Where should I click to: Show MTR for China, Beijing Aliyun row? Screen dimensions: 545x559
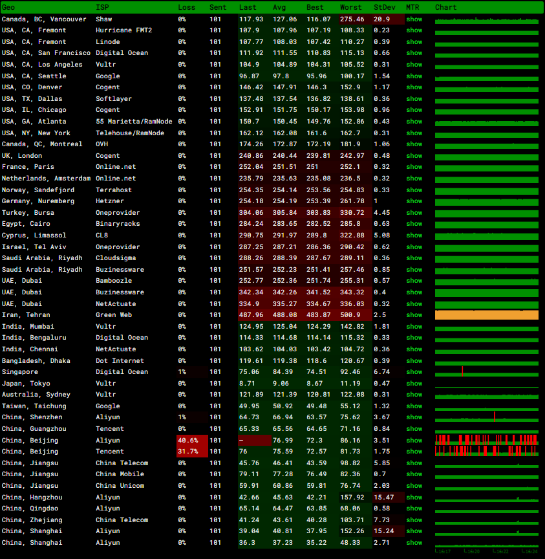[414, 441]
